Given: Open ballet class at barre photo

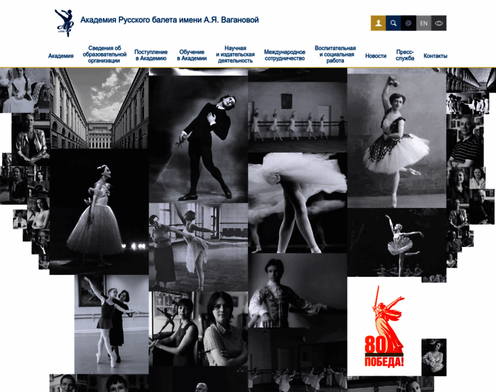Looking at the screenshot, I should pos(298,117).
